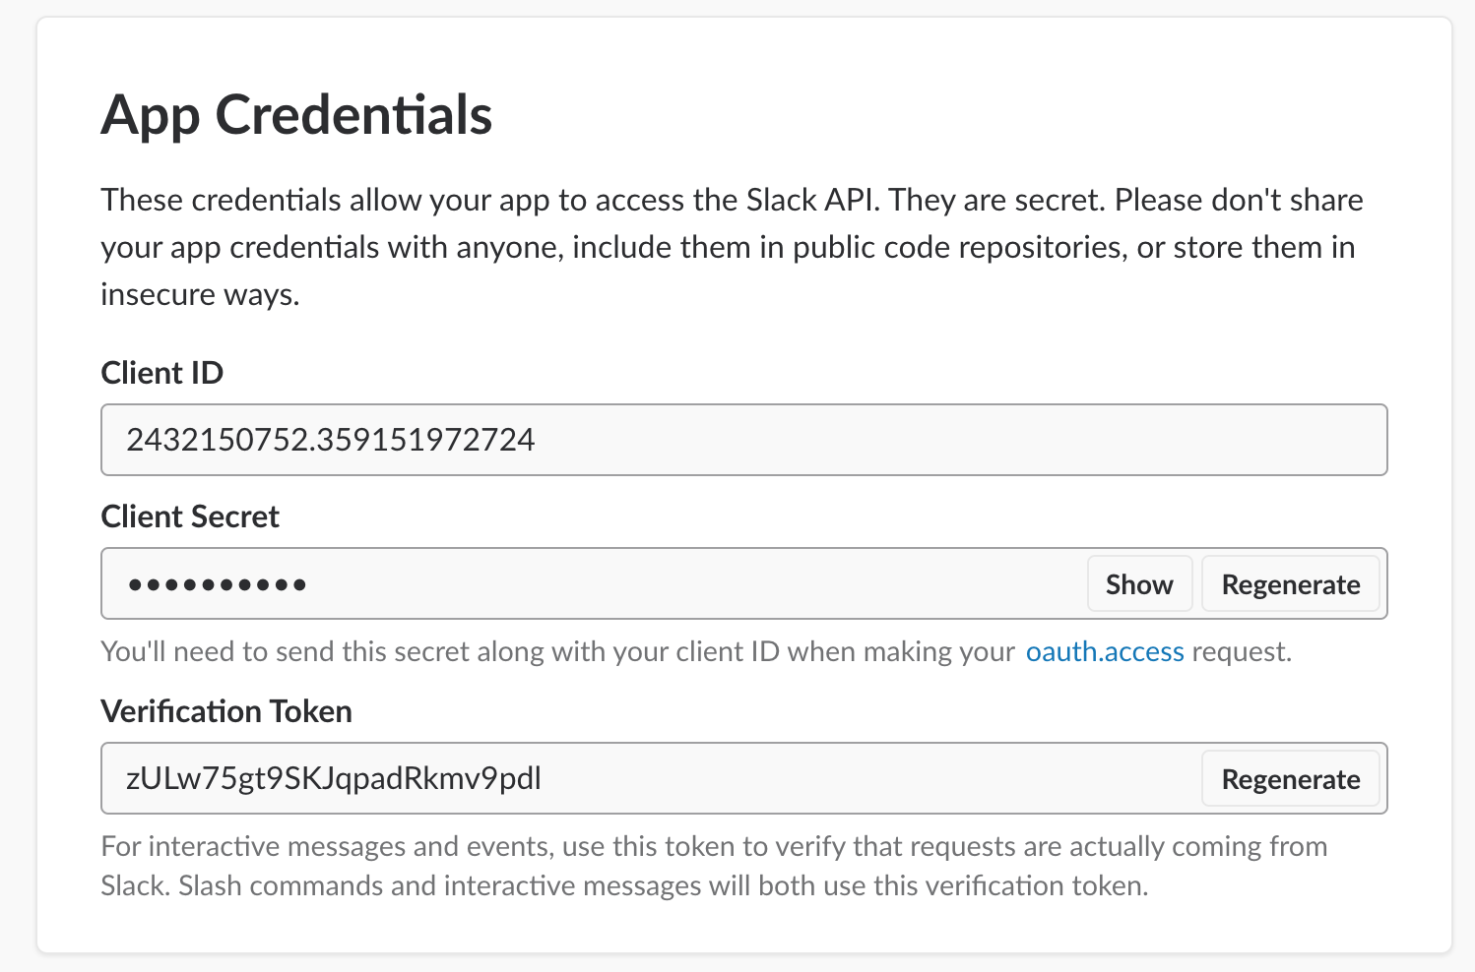Click the Client ID number 2432150752.359151972724
This screenshot has width=1475, height=972.
[x=330, y=440]
